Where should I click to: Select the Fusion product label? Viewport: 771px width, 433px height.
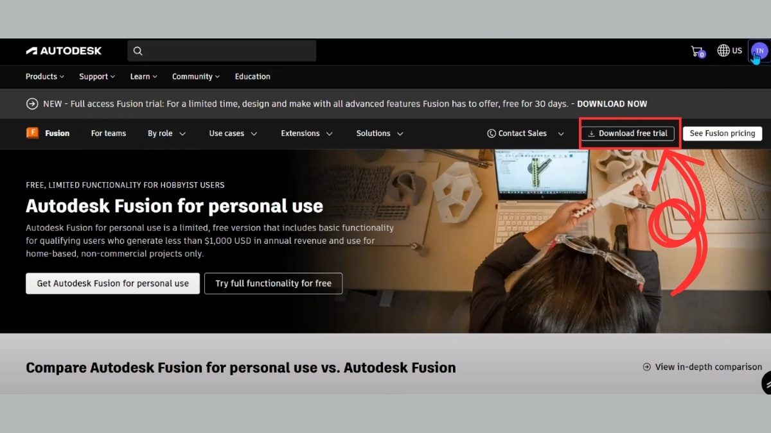click(57, 133)
